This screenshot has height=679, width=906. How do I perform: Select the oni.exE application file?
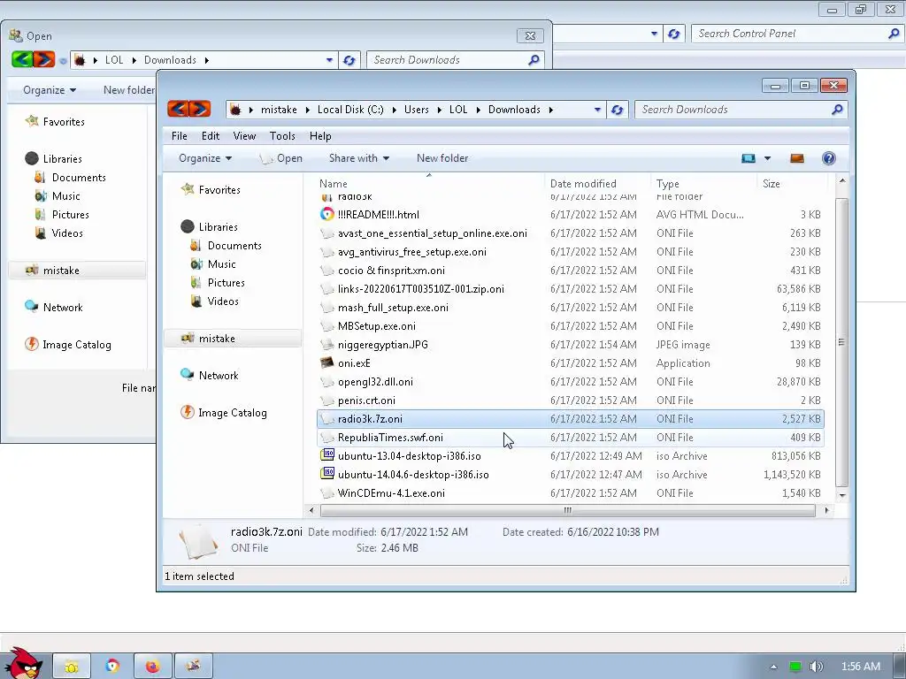(571, 363)
